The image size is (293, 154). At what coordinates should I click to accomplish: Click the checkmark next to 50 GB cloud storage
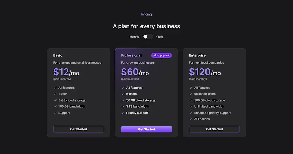click(123, 100)
